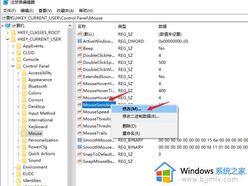Image resolution: width=248 pixels, height=186 pixels.
Task: Click the HKEY_CLASSES_ROOT folder icon
Action: (13, 33)
